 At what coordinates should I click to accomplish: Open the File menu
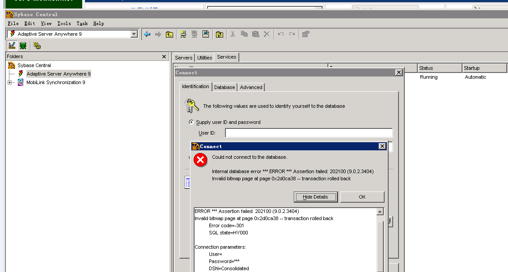pyautogui.click(x=13, y=23)
